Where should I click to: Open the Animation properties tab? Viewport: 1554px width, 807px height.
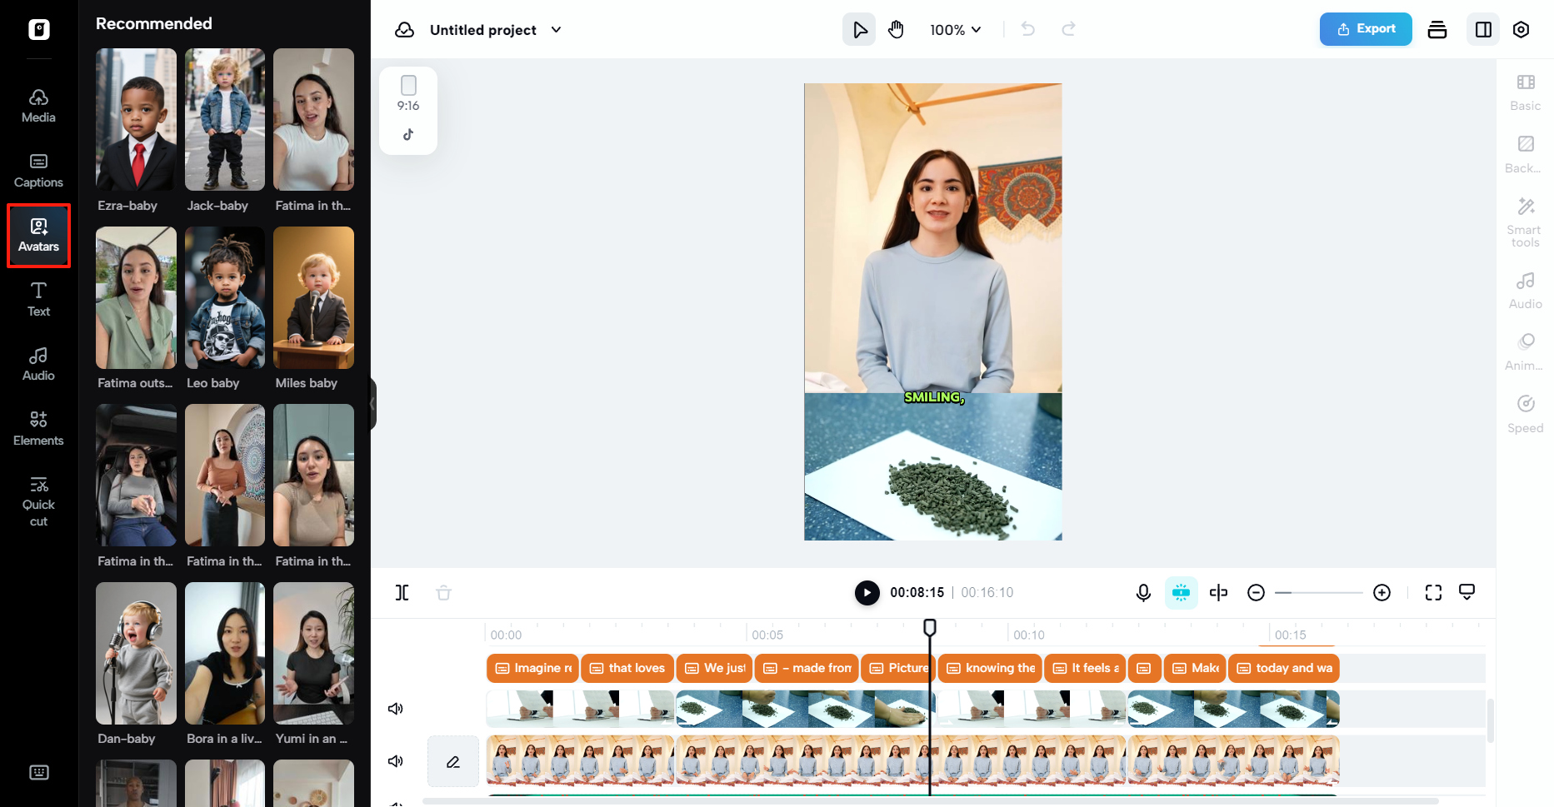[1525, 352]
